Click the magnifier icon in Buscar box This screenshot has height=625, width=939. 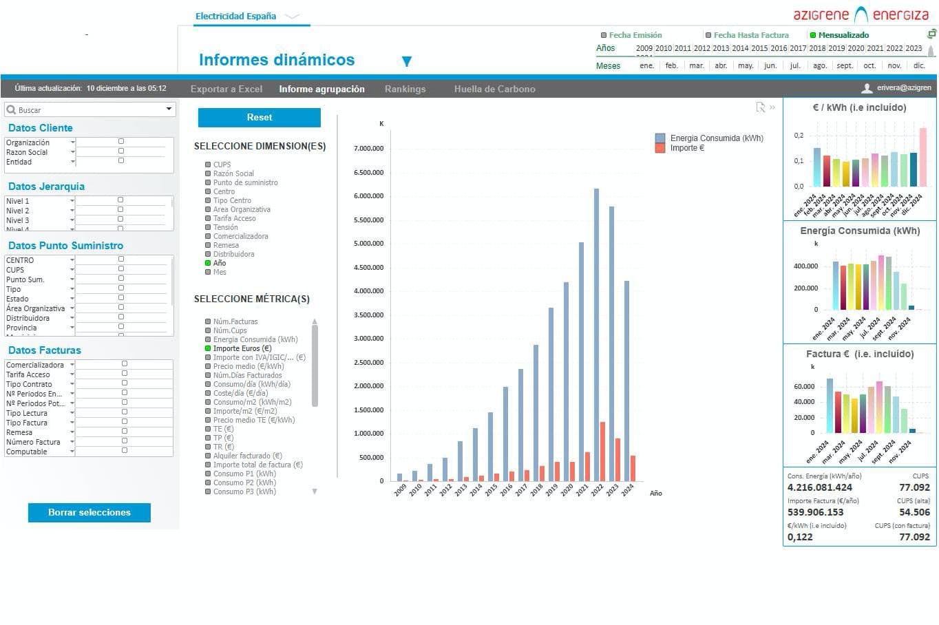tap(11, 109)
